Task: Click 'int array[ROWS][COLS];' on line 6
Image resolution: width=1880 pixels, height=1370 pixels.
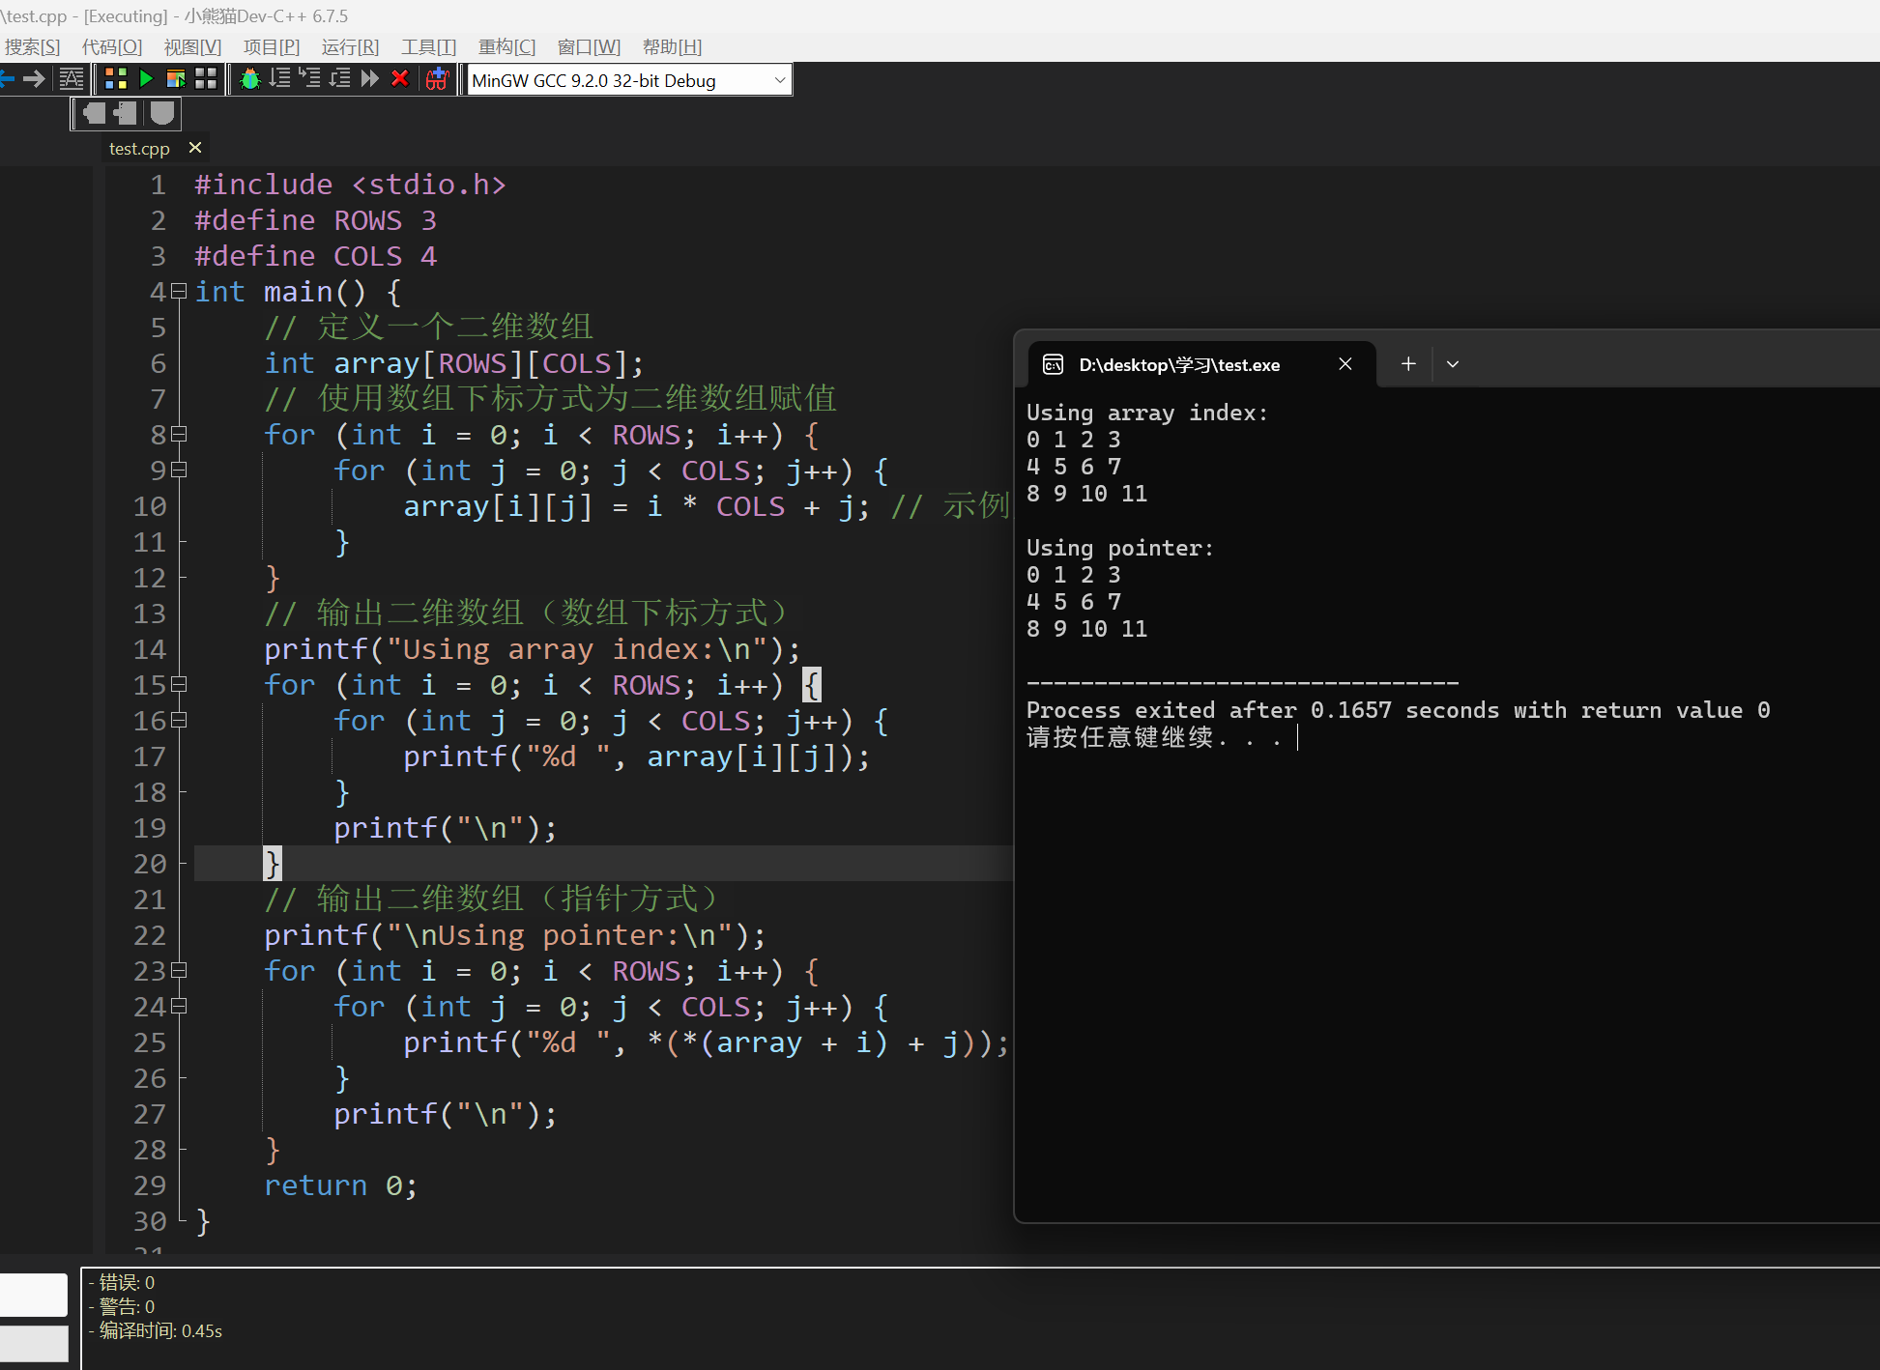Action: pos(454,363)
